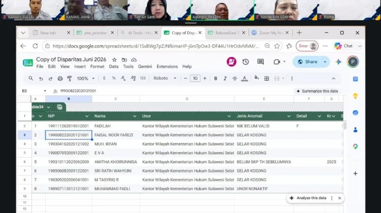Open the Unor column filter dropdown

pyautogui.click(x=229, y=116)
